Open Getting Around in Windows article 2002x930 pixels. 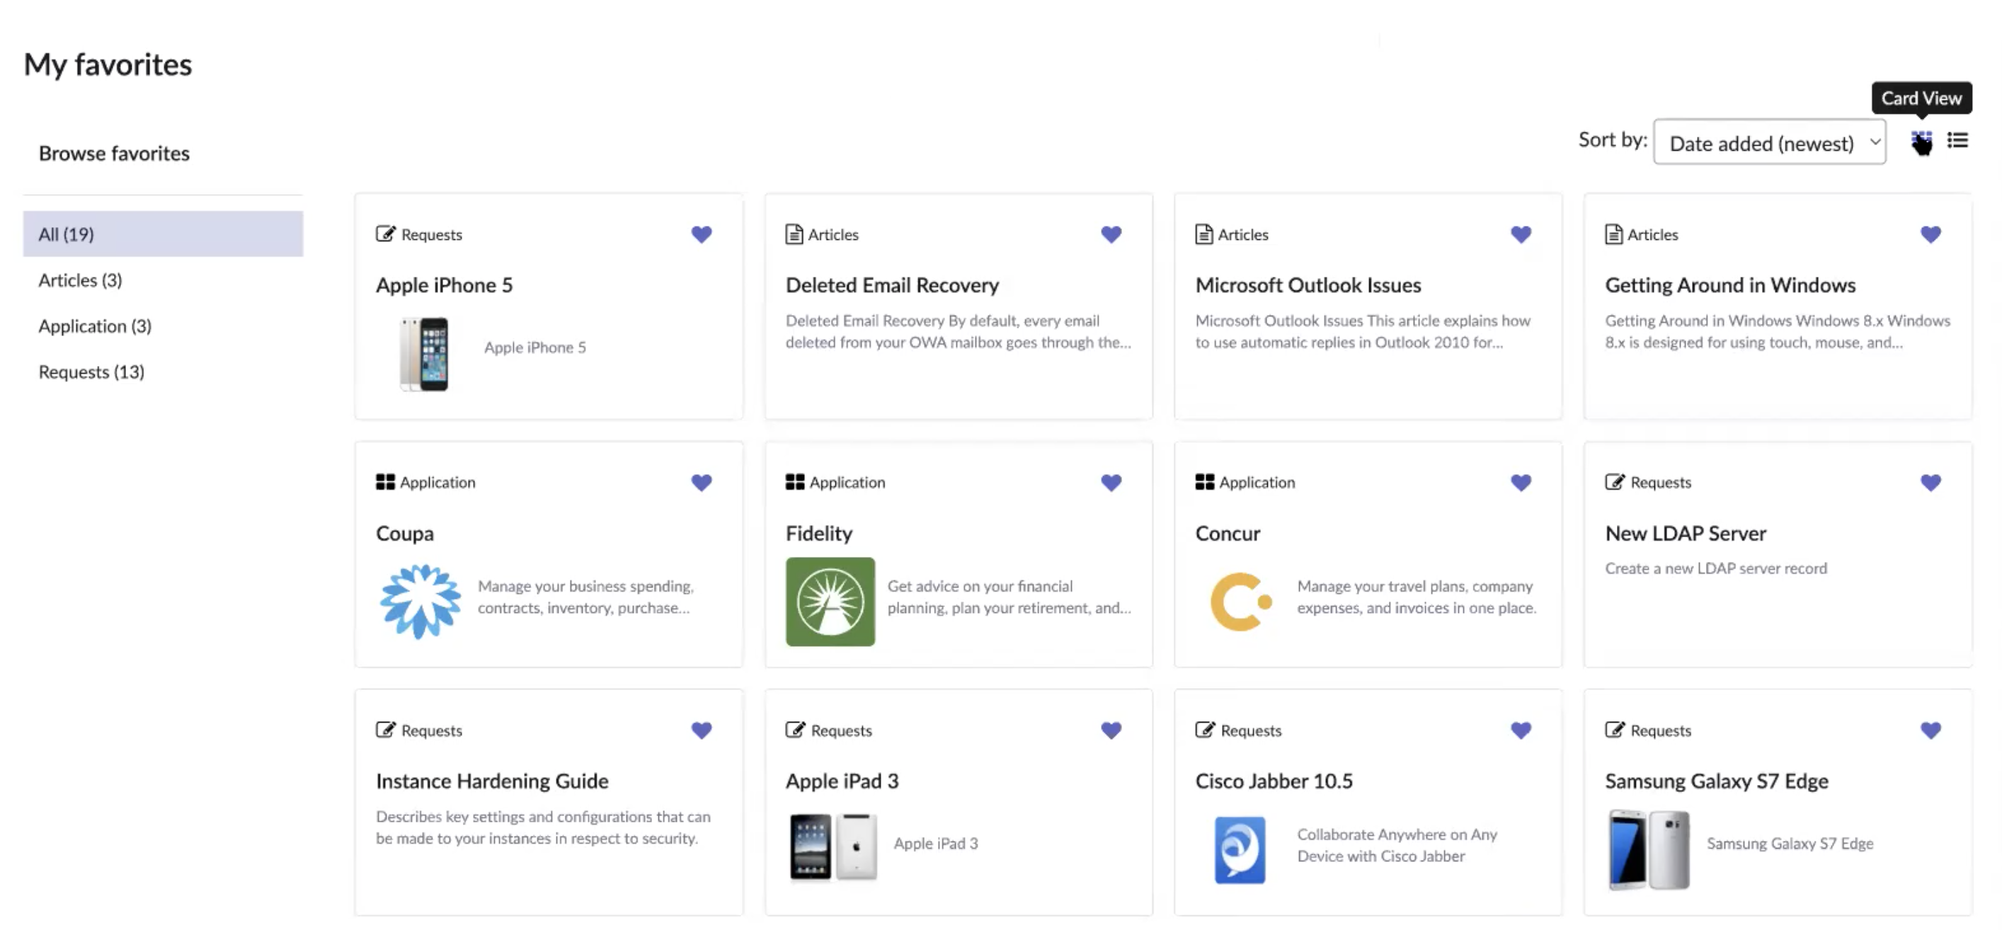[x=1730, y=285]
